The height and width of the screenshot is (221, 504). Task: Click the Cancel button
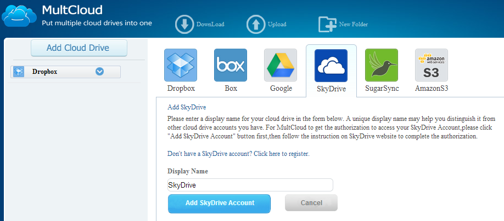pos(311,203)
